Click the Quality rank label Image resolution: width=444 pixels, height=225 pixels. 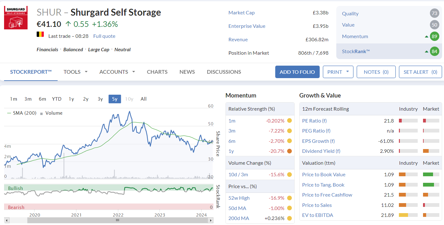(x=350, y=13)
